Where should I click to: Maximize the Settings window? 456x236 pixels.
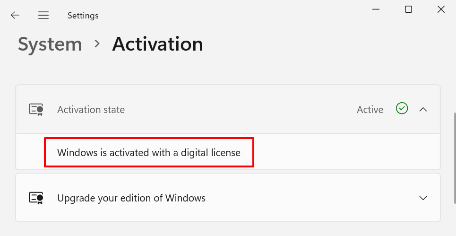[408, 9]
